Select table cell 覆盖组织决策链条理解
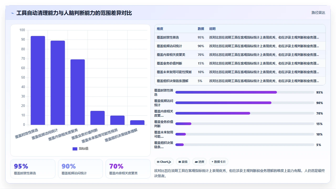 click(x=172, y=81)
